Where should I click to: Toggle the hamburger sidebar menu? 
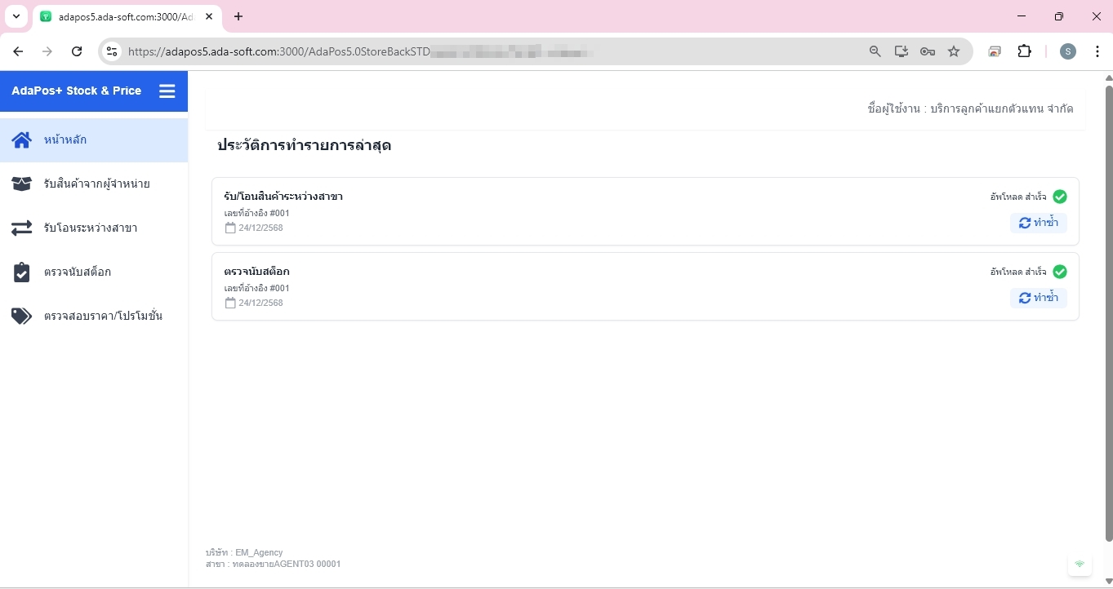pos(167,91)
